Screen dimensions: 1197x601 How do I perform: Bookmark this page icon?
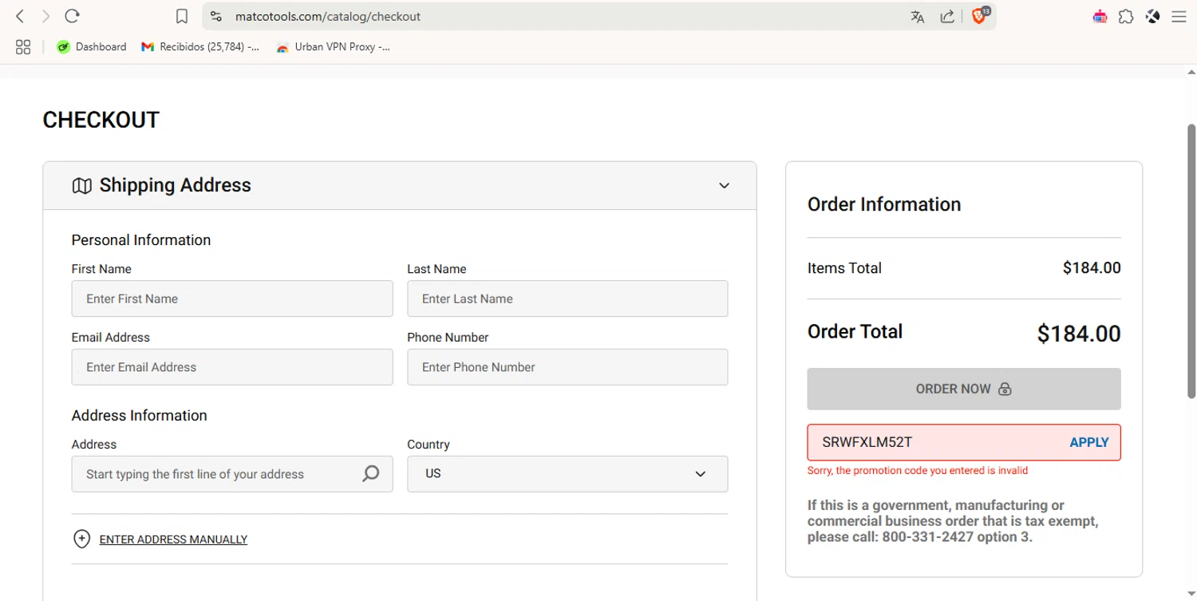(182, 16)
